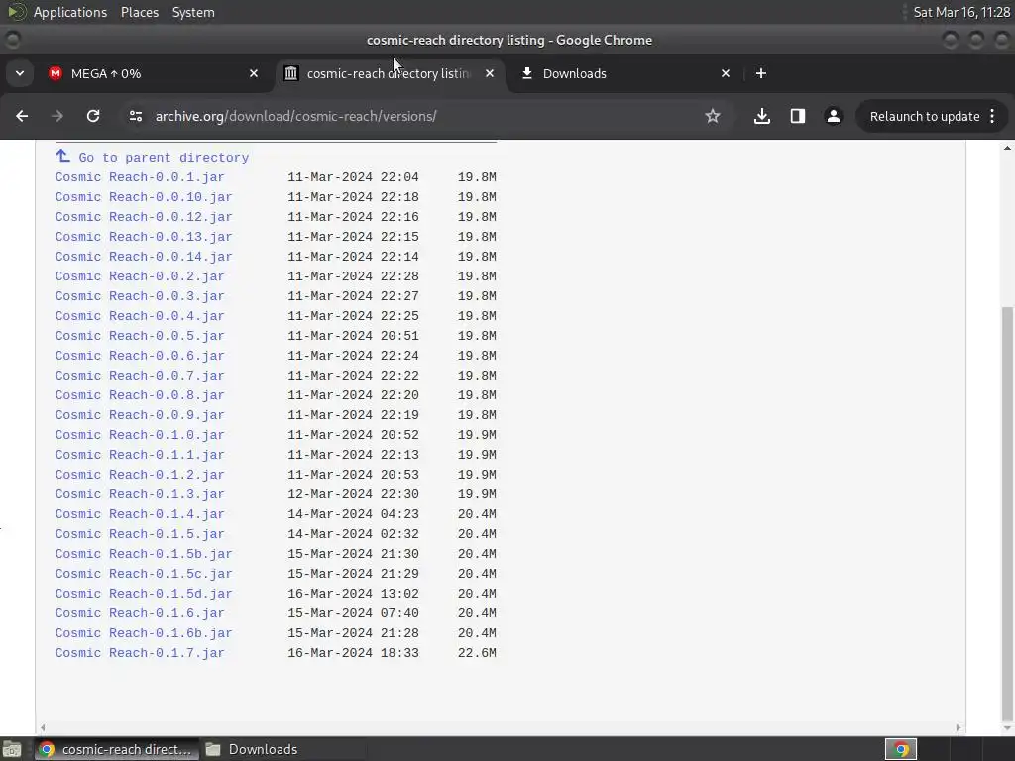Open the Places menu
Viewport: 1015px width, 761px height.
pos(140,12)
